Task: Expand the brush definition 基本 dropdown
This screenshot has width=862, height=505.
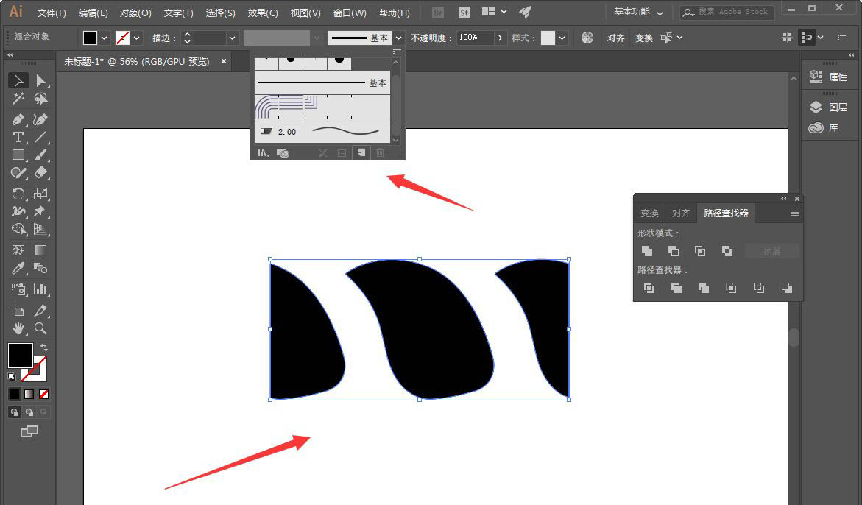Action: tap(398, 38)
